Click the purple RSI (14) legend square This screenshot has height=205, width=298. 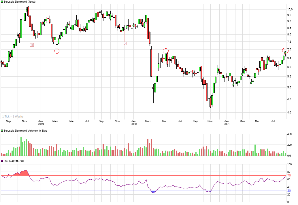(x=2, y=161)
